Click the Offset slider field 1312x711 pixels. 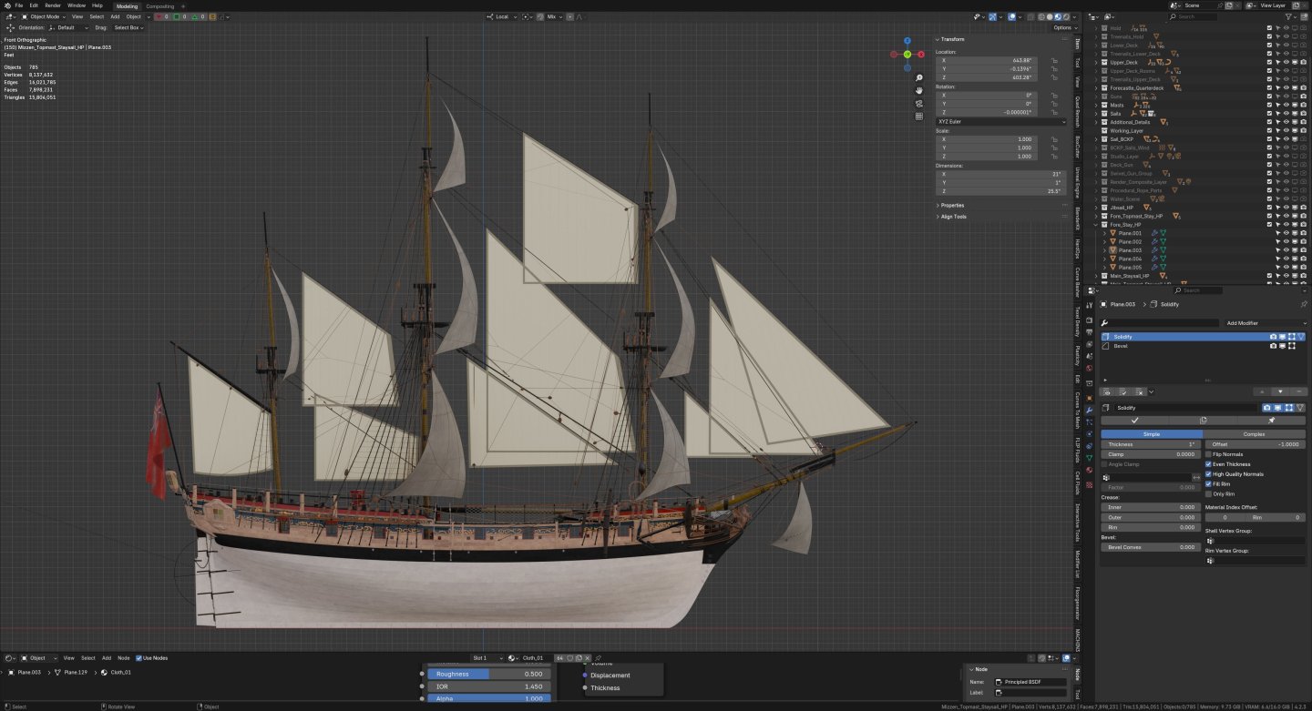pyautogui.click(x=1255, y=444)
